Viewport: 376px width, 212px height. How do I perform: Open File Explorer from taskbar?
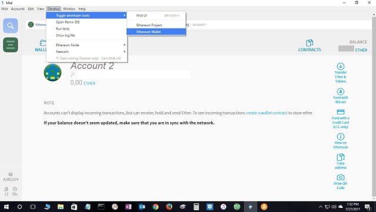click(x=61, y=207)
